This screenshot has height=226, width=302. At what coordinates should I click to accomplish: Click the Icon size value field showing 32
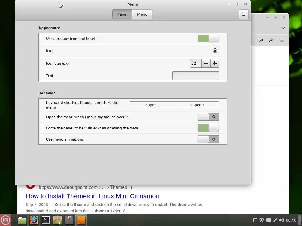196,64
